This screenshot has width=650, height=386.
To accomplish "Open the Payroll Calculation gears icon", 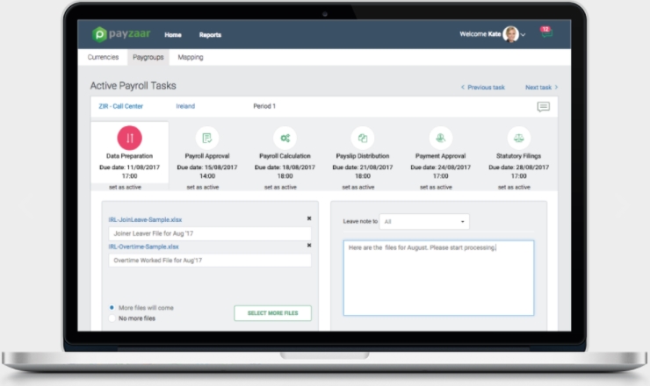I will coord(285,138).
